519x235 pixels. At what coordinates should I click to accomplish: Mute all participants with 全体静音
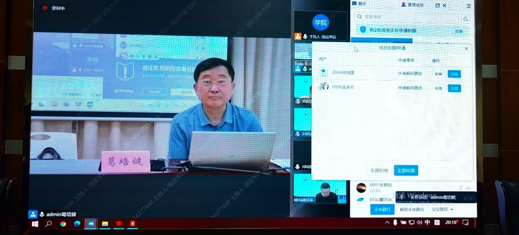382,209
